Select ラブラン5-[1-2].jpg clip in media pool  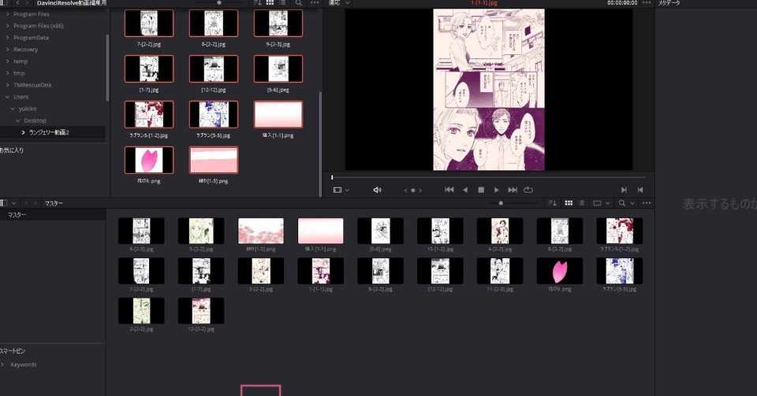point(620,231)
